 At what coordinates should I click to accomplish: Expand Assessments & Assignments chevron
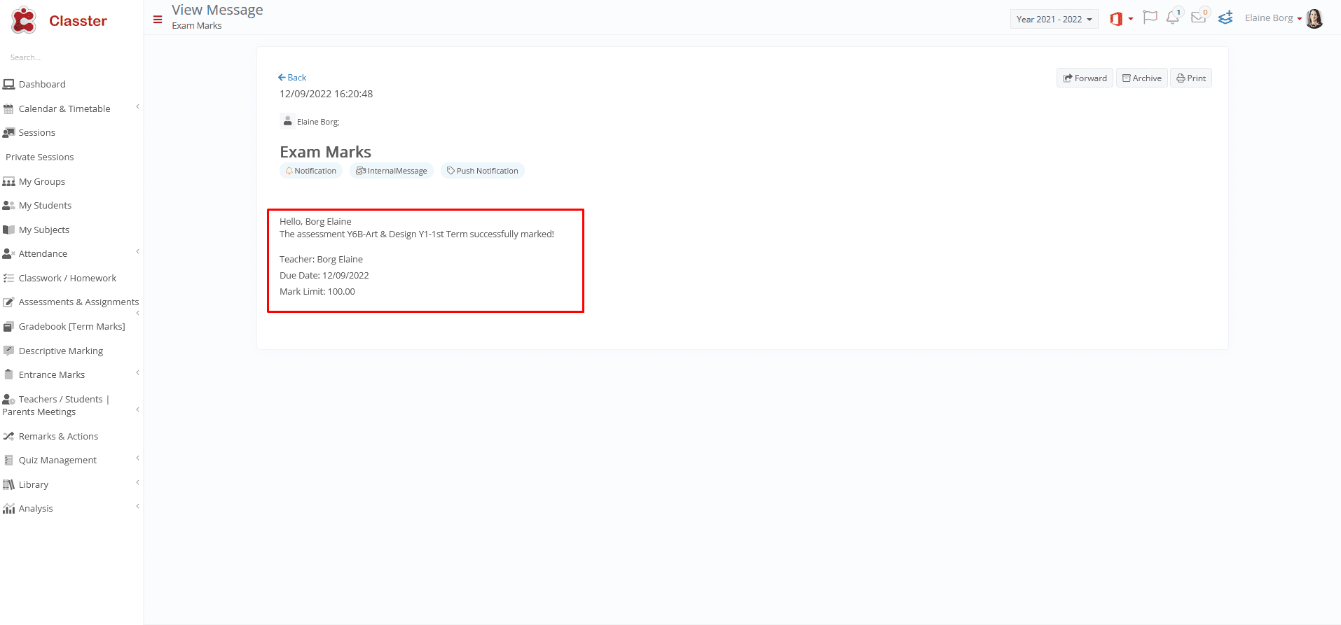pos(137,313)
